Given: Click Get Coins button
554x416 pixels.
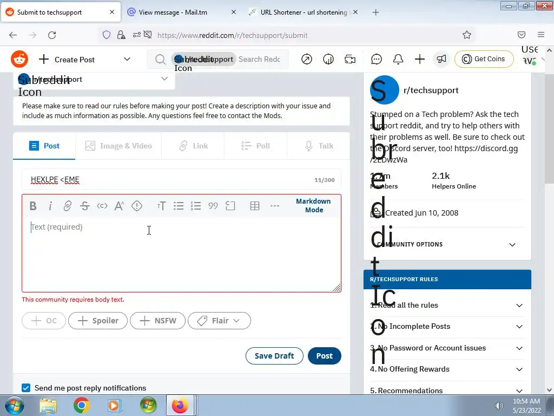Looking at the screenshot, I should 484,59.
